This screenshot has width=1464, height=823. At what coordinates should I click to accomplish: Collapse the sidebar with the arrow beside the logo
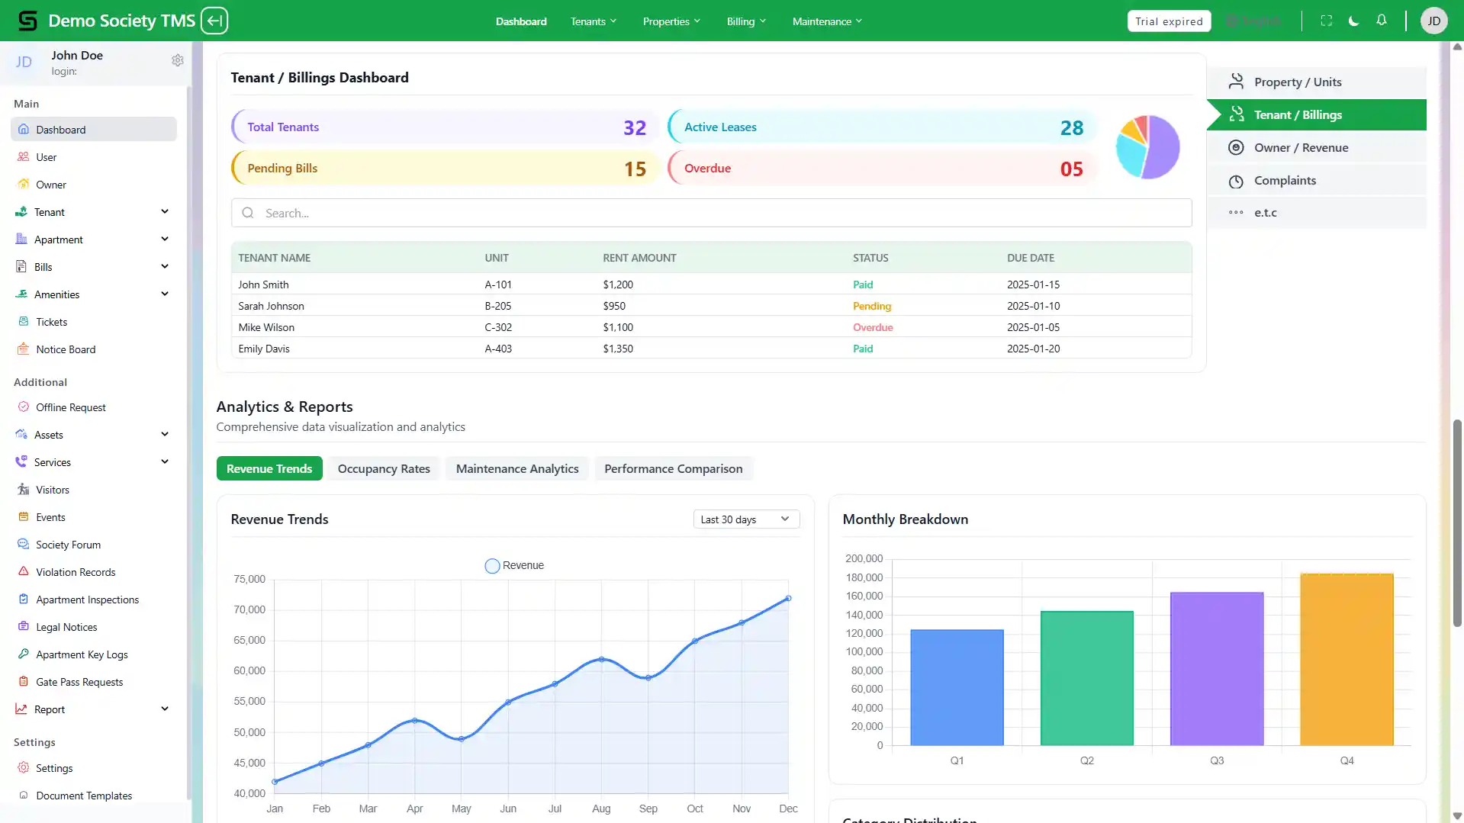pos(214,21)
